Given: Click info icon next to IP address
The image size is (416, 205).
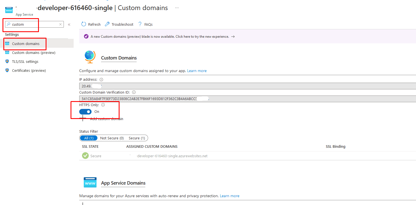Looking at the screenshot, I should pyautogui.click(x=101, y=80).
